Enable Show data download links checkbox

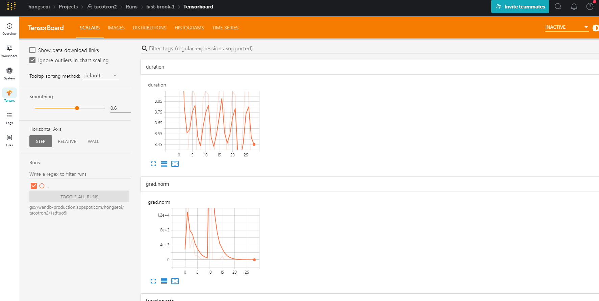coord(32,50)
